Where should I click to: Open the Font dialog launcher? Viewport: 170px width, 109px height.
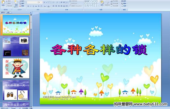point(51,10)
